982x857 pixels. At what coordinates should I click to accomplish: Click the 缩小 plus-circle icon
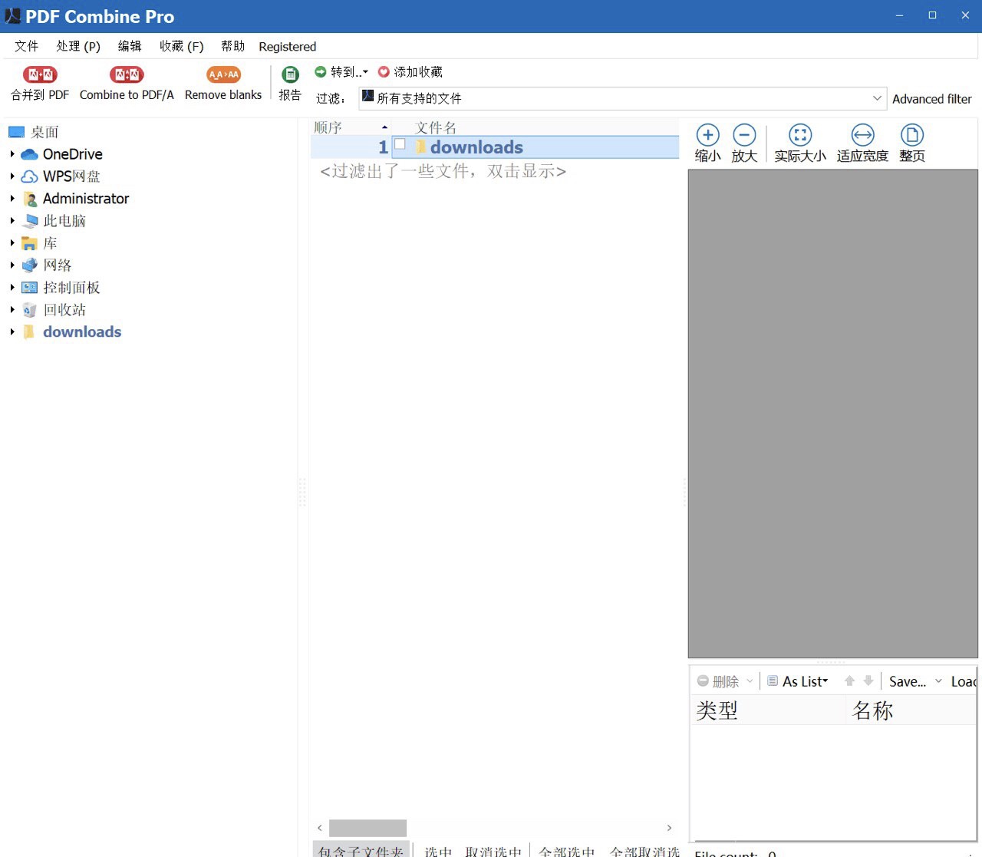(707, 135)
